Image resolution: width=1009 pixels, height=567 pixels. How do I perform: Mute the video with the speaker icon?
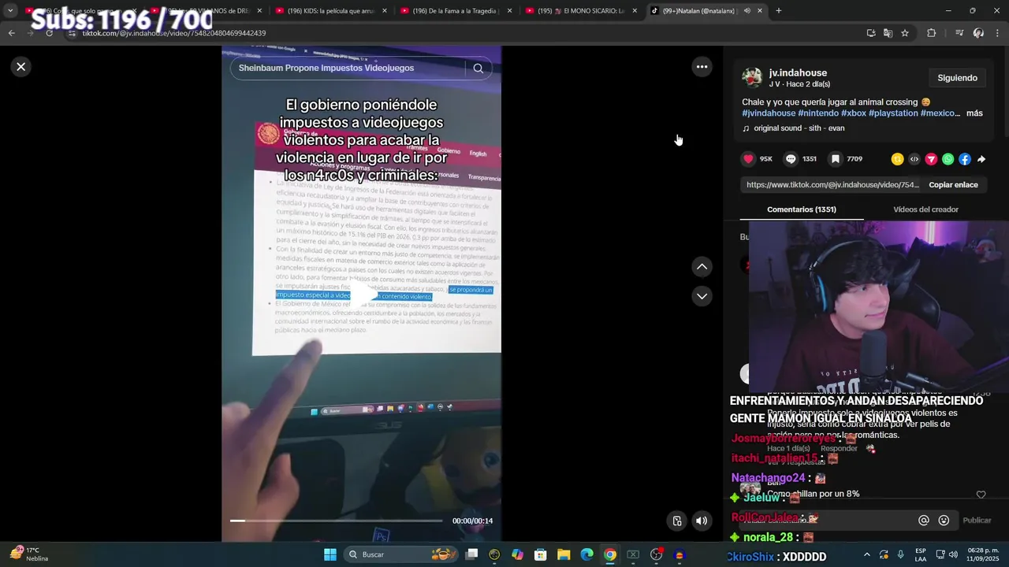(702, 521)
